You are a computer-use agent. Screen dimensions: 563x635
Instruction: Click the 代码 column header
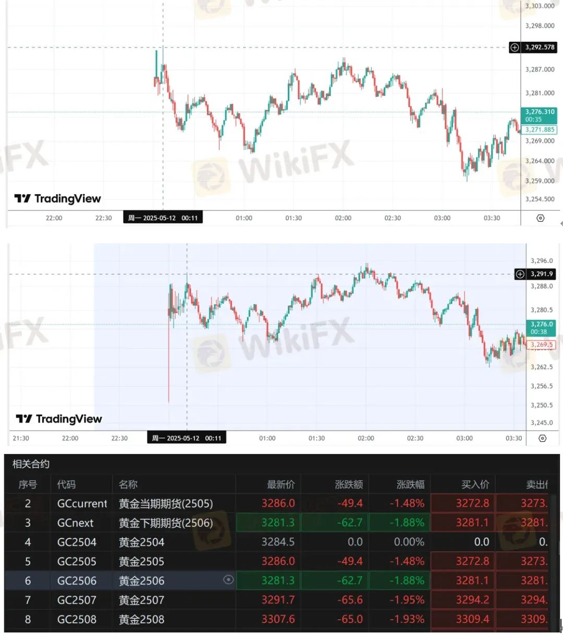(x=66, y=485)
